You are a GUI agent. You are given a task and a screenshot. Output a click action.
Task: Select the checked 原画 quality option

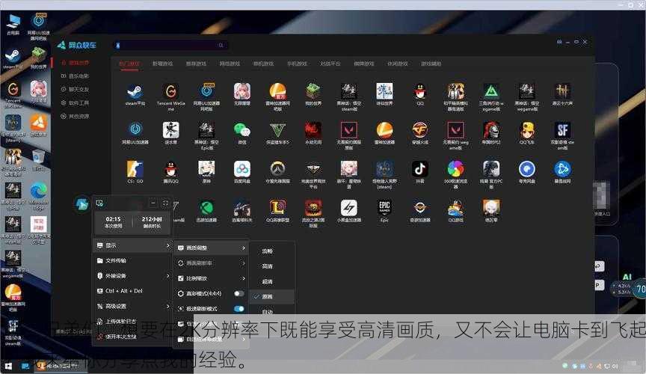click(x=272, y=296)
